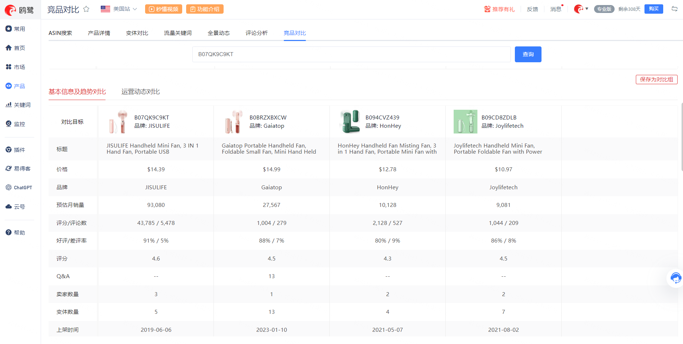Click the 购买 button
683x344 pixels.
click(654, 9)
